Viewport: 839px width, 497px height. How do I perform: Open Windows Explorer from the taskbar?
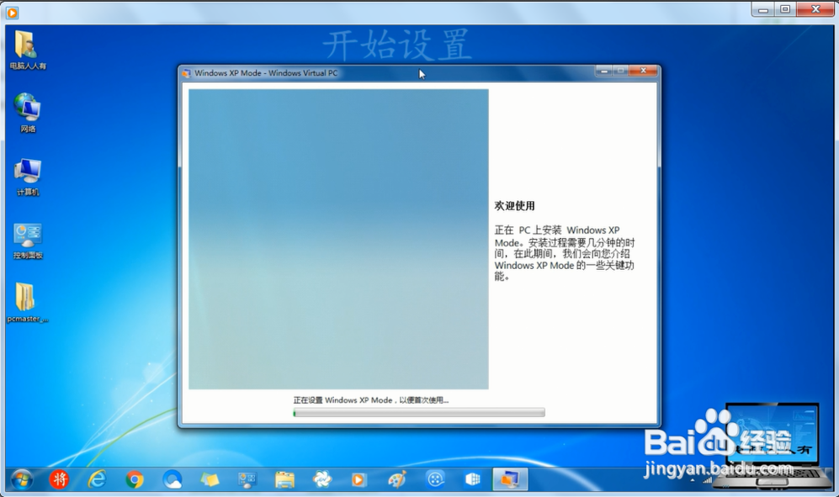coord(284,480)
